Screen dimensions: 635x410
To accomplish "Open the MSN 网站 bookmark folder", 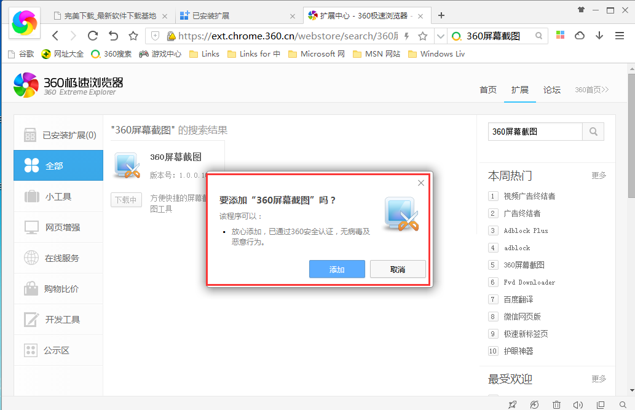I will coord(377,54).
